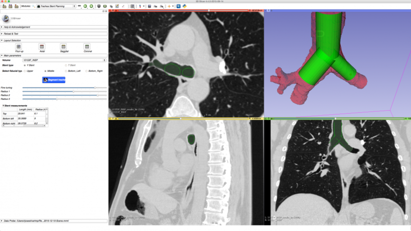Select the Upper fiducial type

(x=25, y=71)
